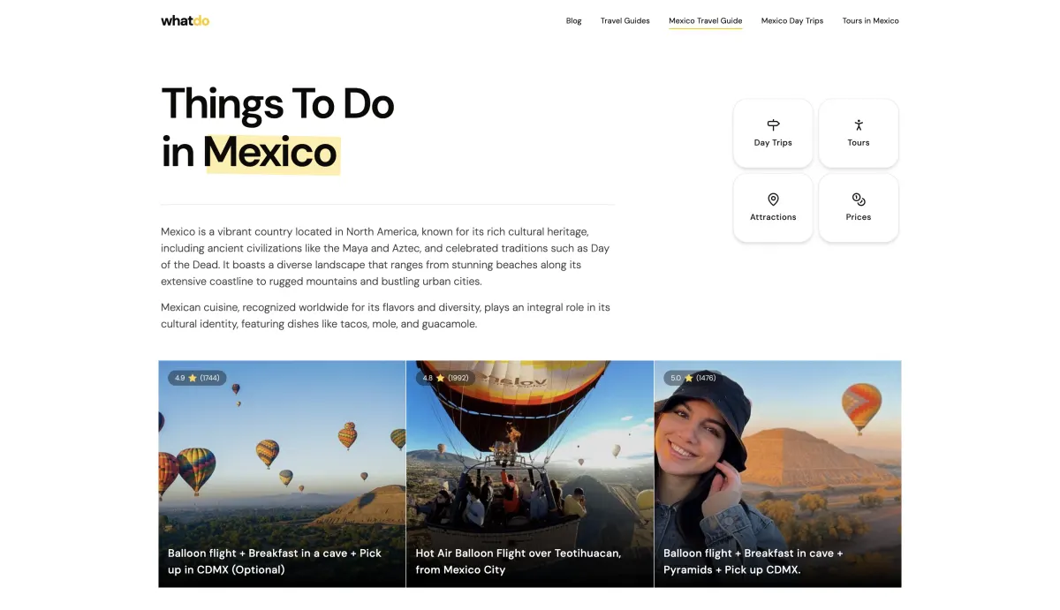Image resolution: width=1060 pixels, height=610 pixels.
Task: Open Hot Air Balloon Flight over Teotihuacan card
Action: (x=530, y=474)
